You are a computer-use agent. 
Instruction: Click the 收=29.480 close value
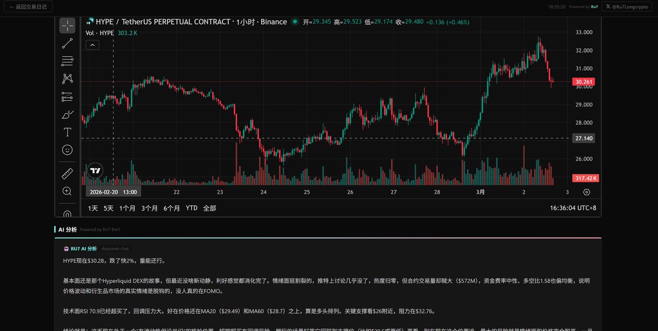click(x=410, y=22)
